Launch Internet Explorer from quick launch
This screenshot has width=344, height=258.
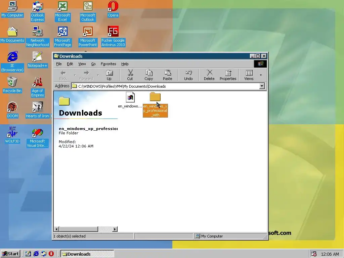36,254
